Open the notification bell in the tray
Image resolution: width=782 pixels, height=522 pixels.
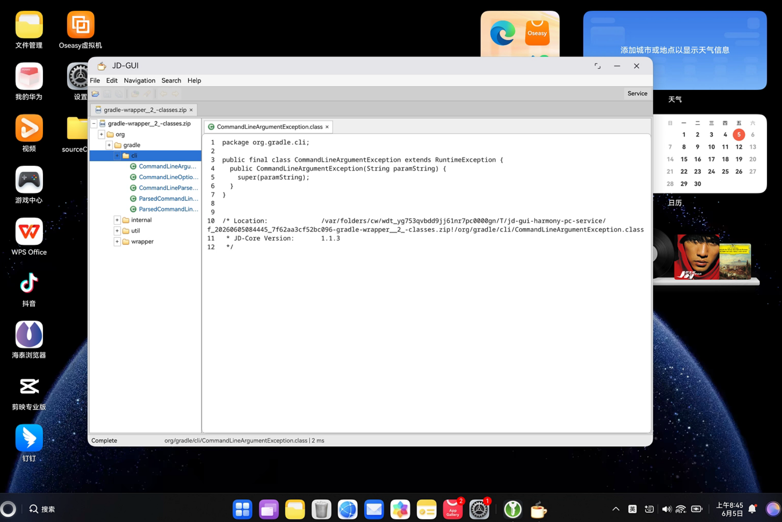(752, 509)
